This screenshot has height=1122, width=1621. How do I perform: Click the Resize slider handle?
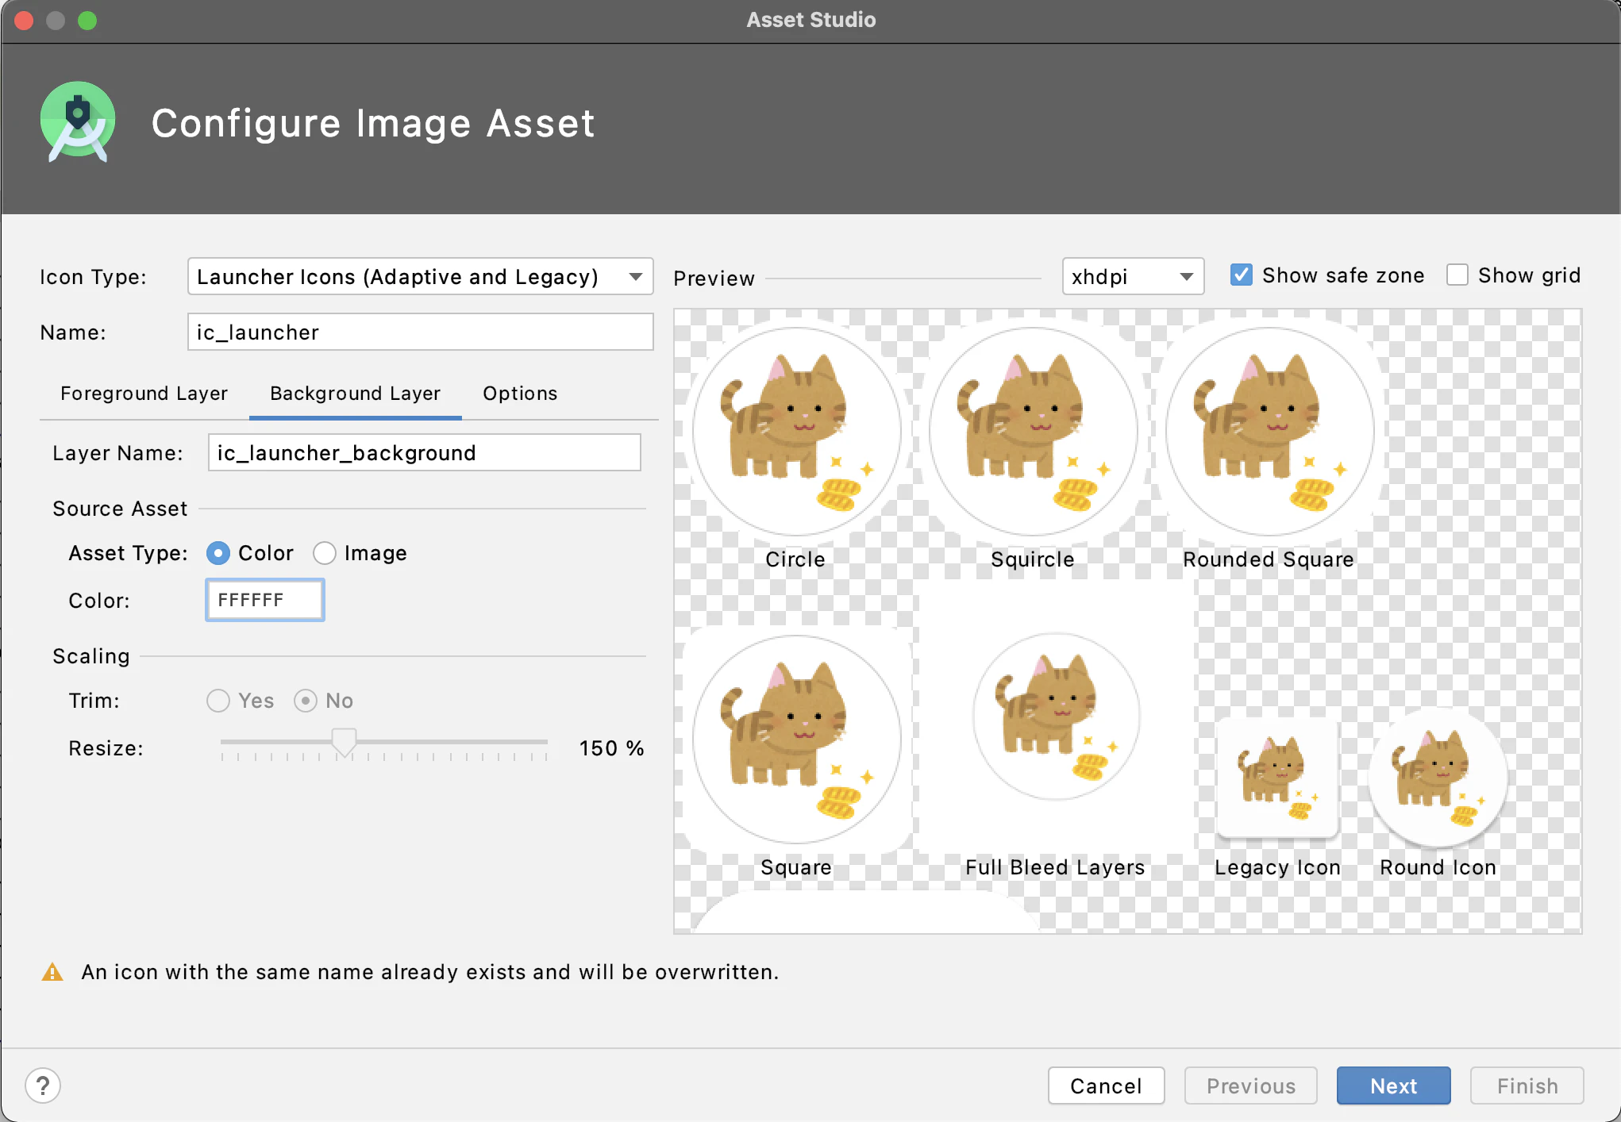344,743
